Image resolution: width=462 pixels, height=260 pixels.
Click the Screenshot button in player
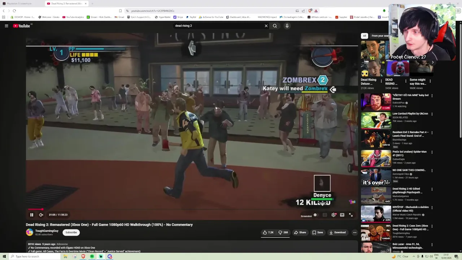click(306, 216)
